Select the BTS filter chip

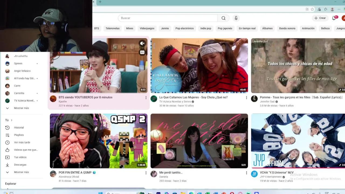(x=96, y=28)
